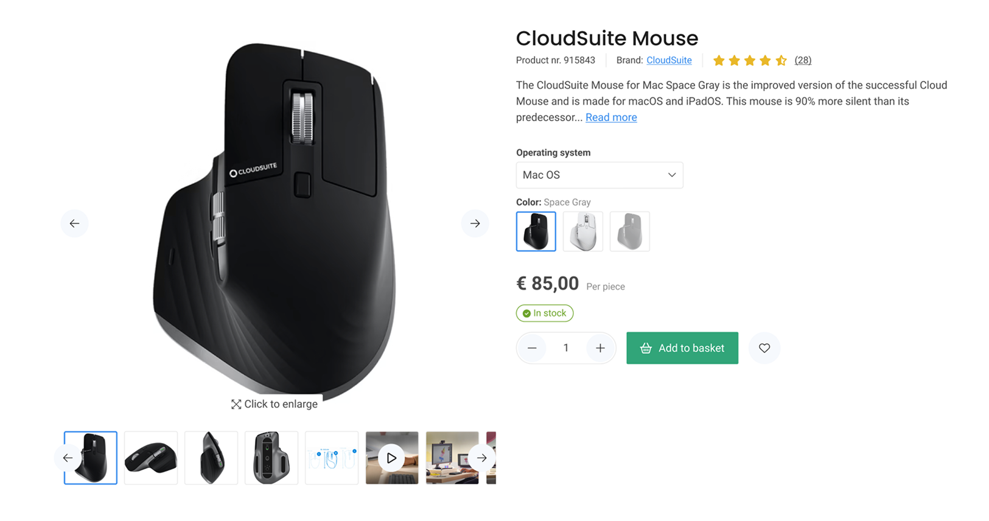The image size is (989, 521).
Task: Increase quantity with the plus button
Action: (600, 348)
